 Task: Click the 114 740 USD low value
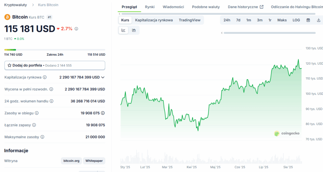click(13, 55)
